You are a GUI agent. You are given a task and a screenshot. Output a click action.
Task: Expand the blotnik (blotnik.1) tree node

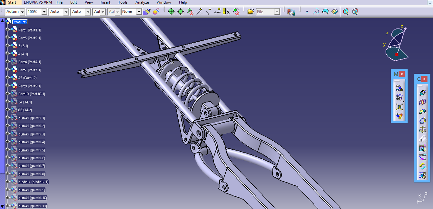(x=7, y=182)
